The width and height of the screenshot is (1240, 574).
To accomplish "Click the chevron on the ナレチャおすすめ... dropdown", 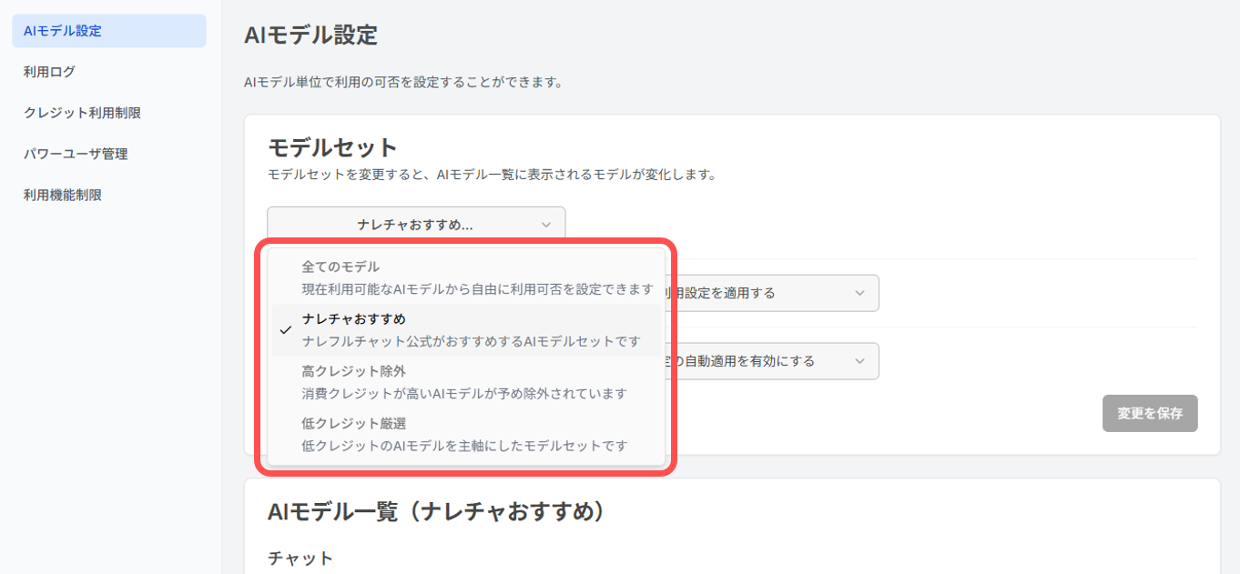I will 546,224.
